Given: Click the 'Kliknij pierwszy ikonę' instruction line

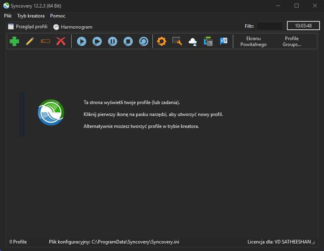Looking at the screenshot, I should click(153, 114).
